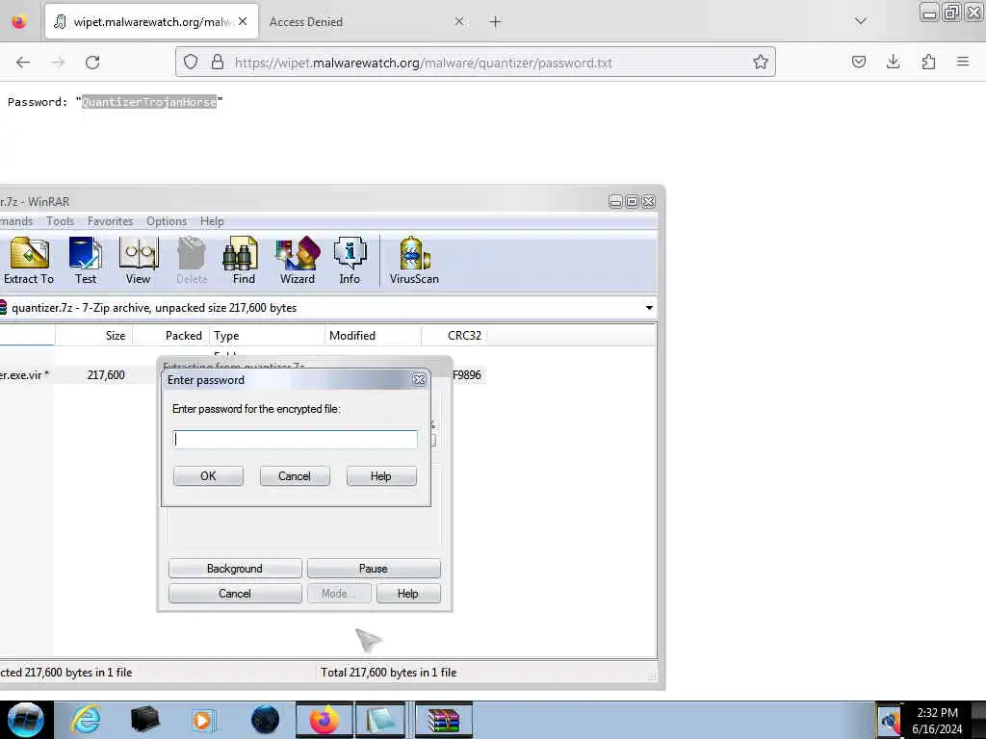Click the Delete icon in WinRAR toolbar
This screenshot has height=739, width=986.
pos(192,260)
